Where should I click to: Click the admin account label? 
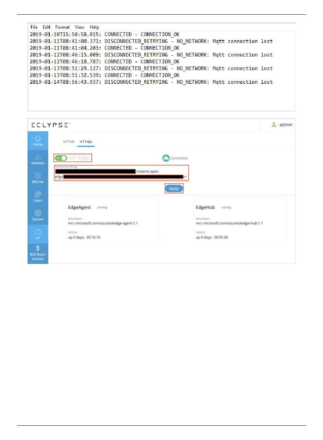[286, 125]
